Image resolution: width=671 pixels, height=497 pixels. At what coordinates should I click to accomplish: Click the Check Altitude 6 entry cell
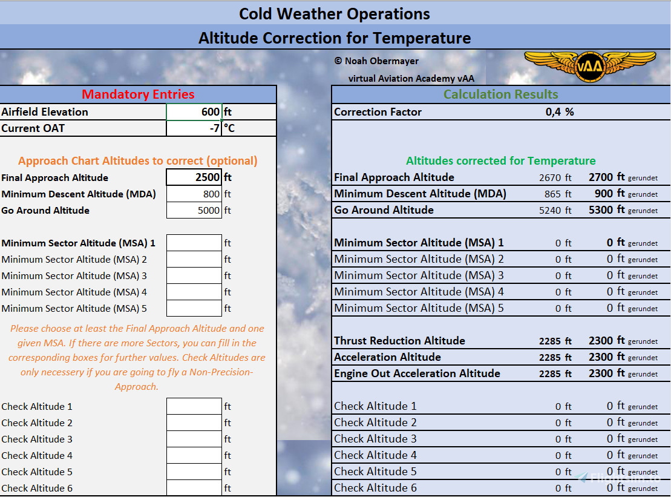pyautogui.click(x=194, y=487)
